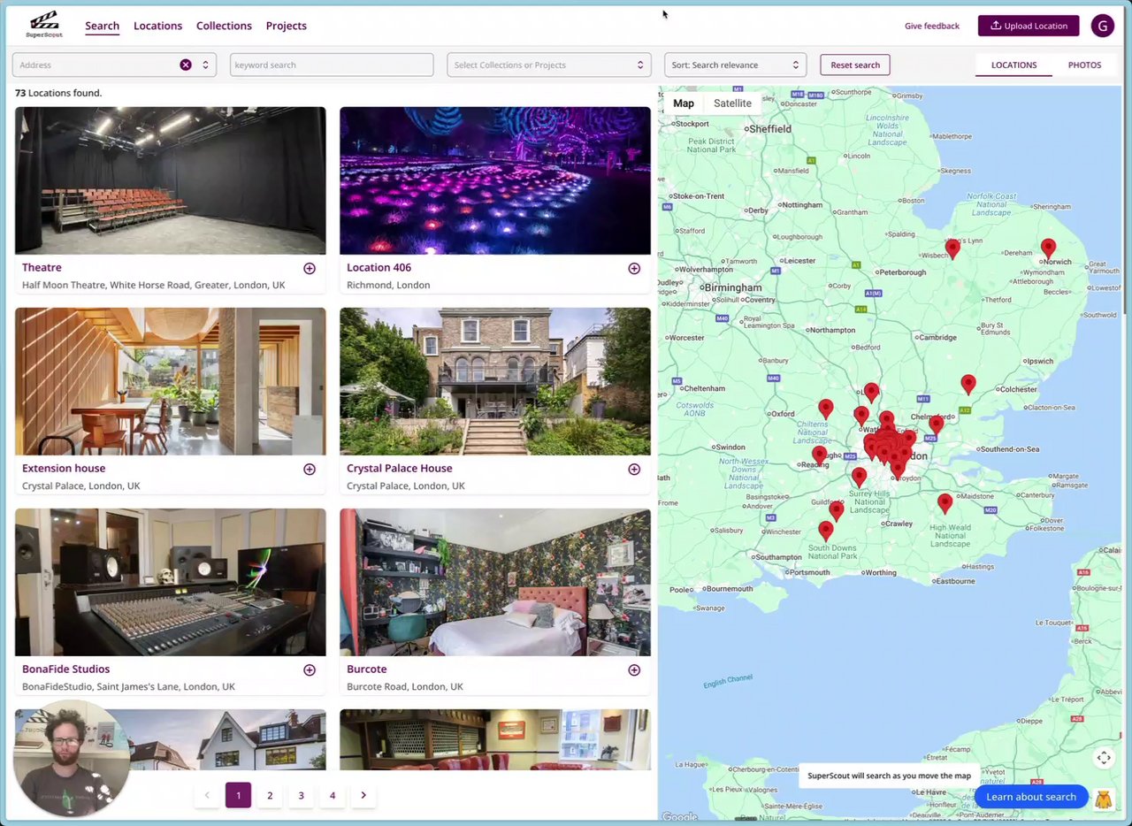1132x826 pixels.
Task: Open the Burcote bedroom photo
Action: (x=495, y=582)
